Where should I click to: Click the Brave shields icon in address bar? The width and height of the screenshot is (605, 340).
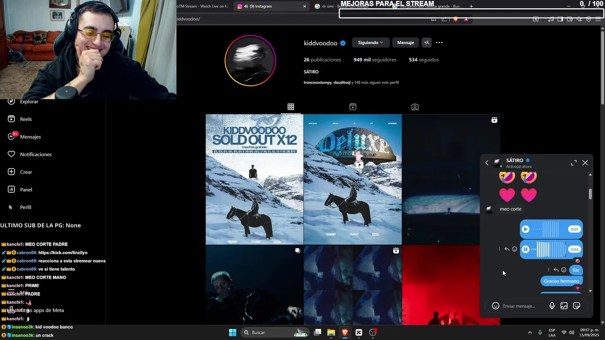tap(456, 19)
